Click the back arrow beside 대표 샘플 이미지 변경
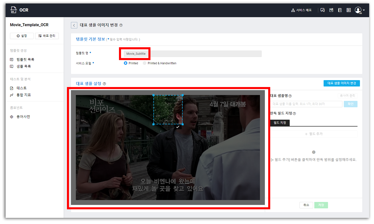 [74, 25]
